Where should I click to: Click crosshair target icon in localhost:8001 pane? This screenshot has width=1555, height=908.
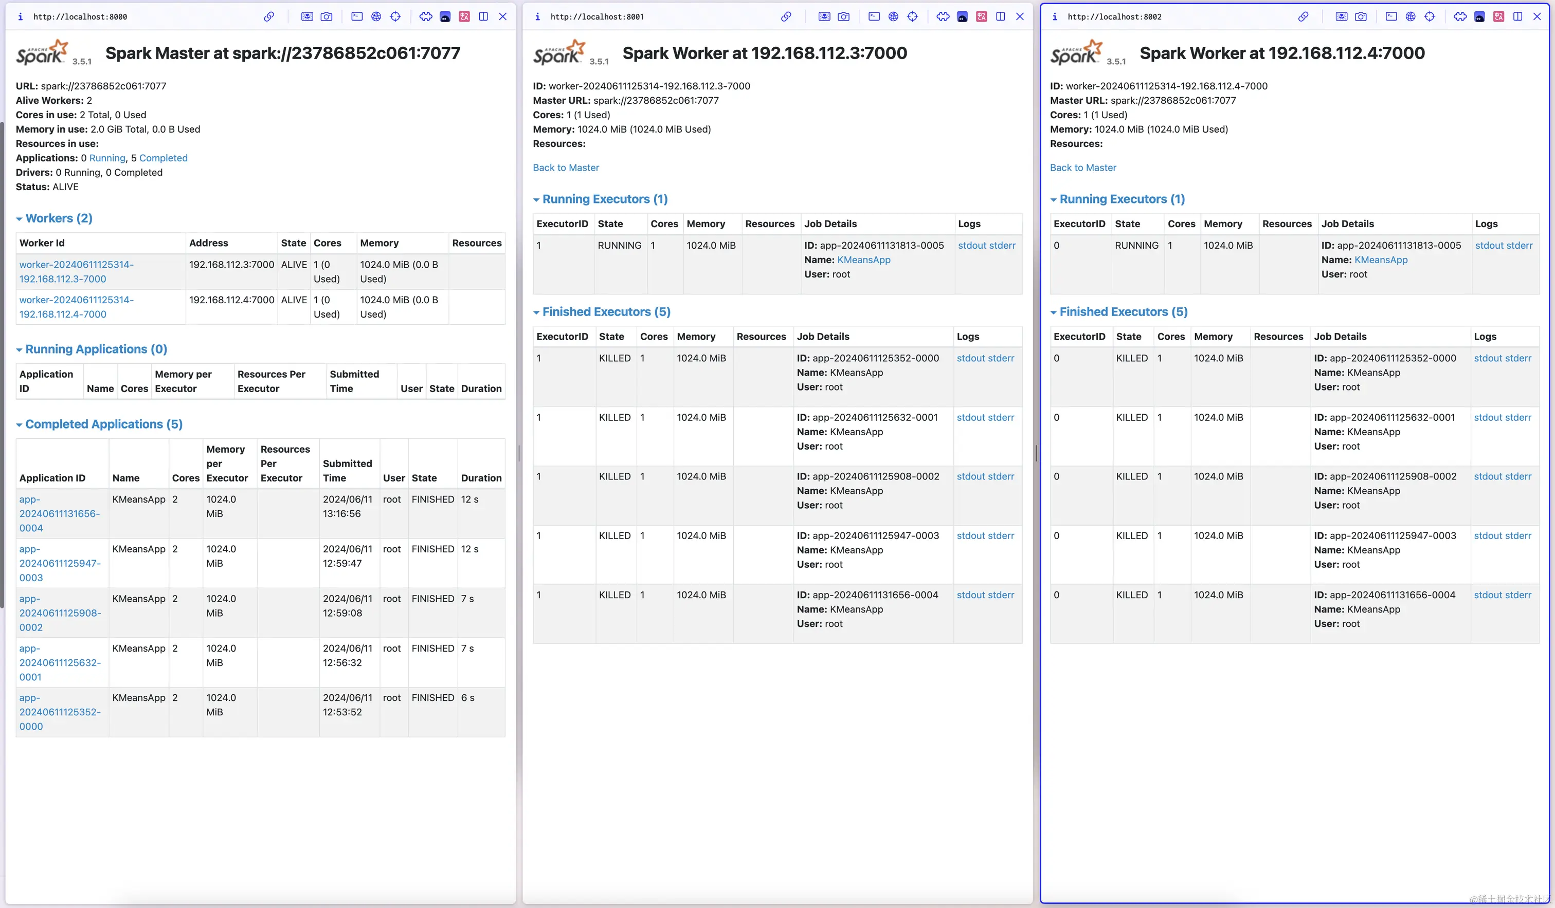913,16
